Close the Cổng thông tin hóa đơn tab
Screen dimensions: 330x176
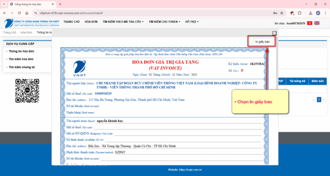[x=53, y=4]
